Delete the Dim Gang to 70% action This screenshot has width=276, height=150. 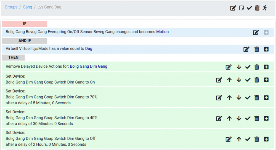point(257,97)
